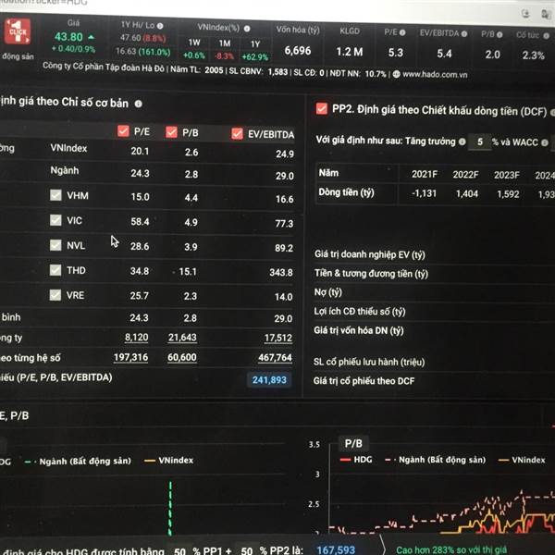Click the Cao hơn 283% so với thị giá text

[x=451, y=549]
